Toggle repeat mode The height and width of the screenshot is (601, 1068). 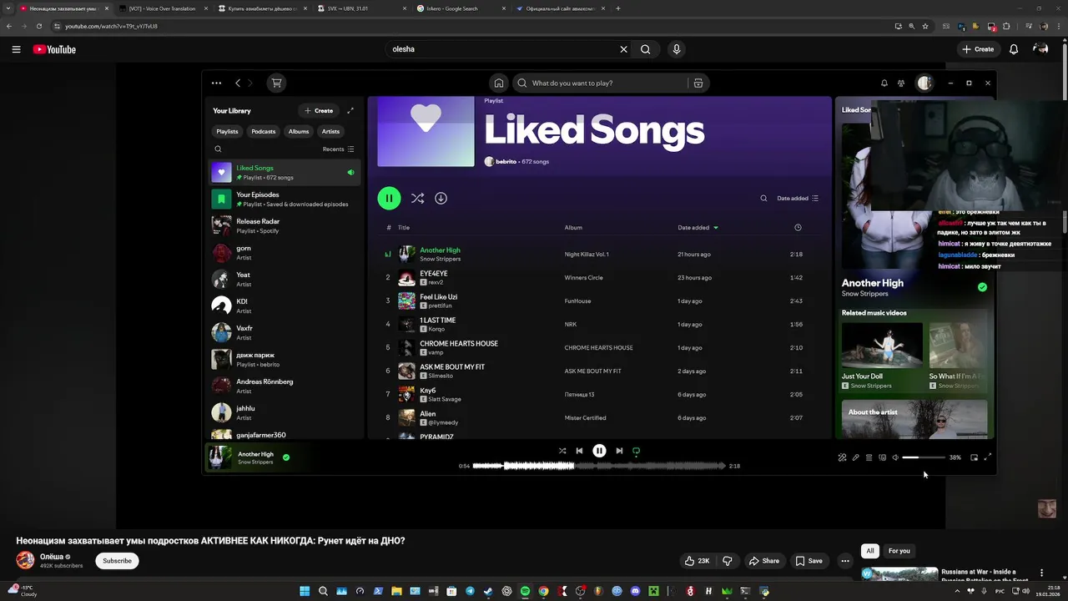[x=636, y=451]
